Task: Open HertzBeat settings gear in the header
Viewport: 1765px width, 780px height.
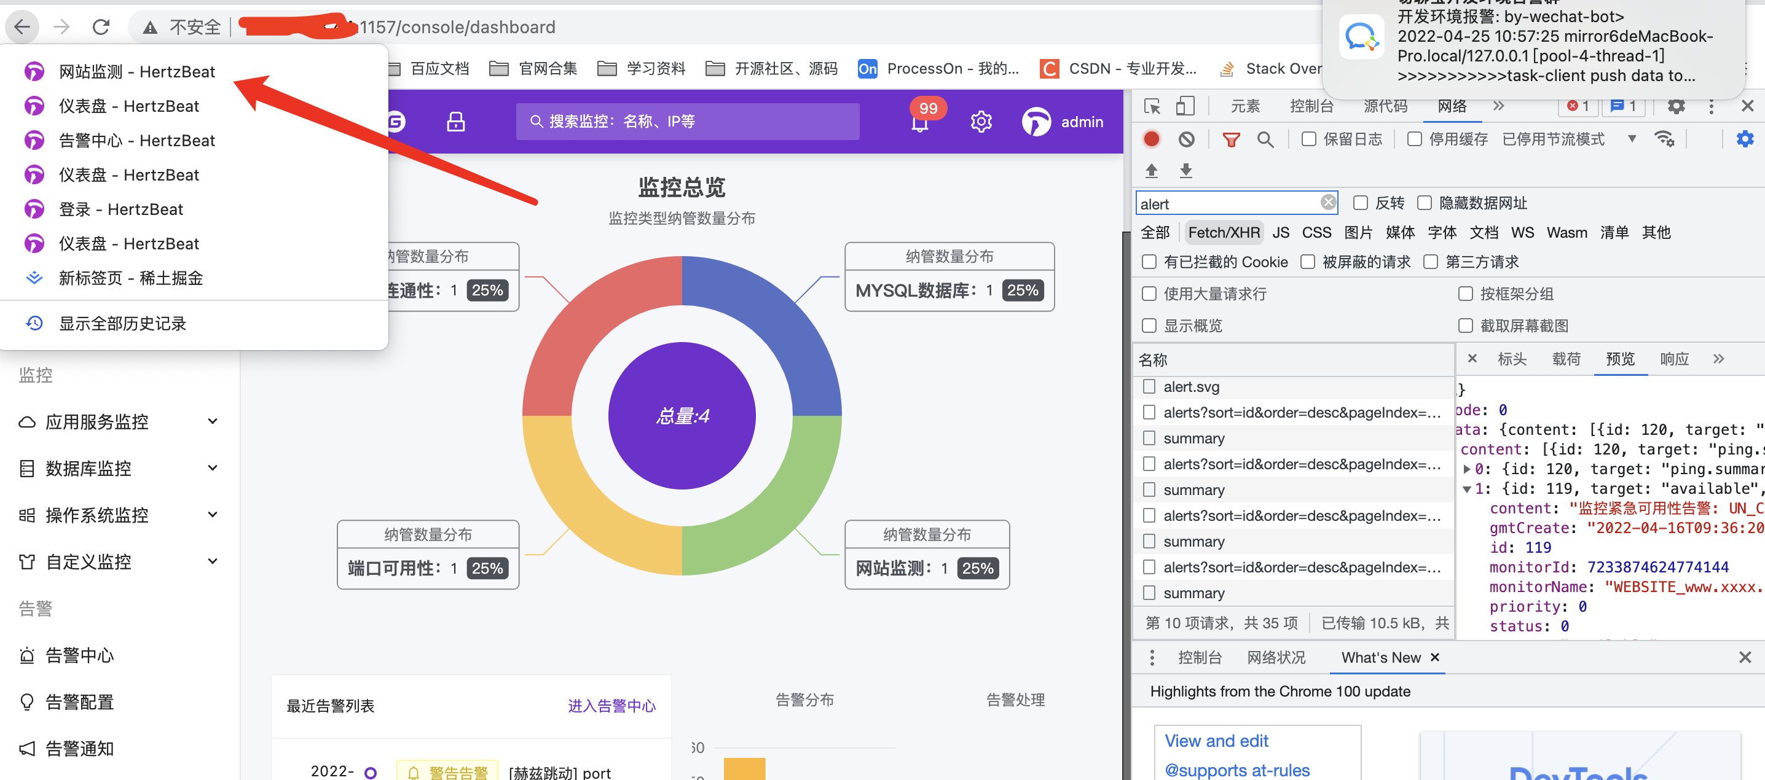Action: click(x=981, y=121)
